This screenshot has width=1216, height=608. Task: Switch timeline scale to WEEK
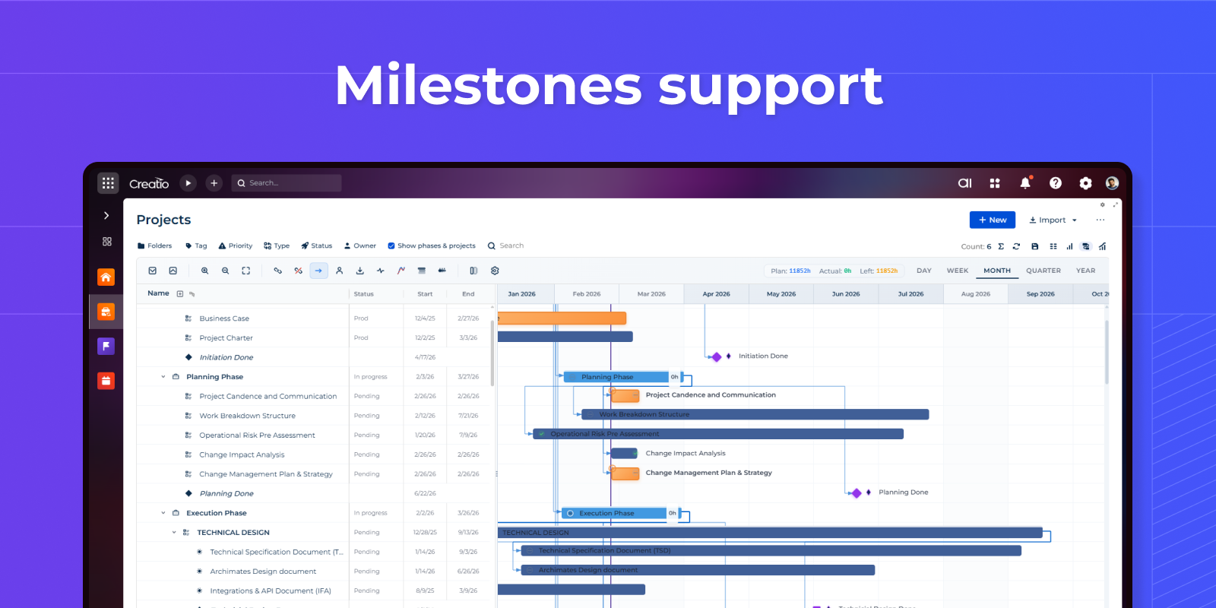(x=957, y=271)
